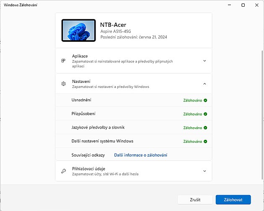Image resolution: width=264 pixels, height=211 pixels.
Task: Click the Nastavení gear icon
Action: click(x=63, y=84)
